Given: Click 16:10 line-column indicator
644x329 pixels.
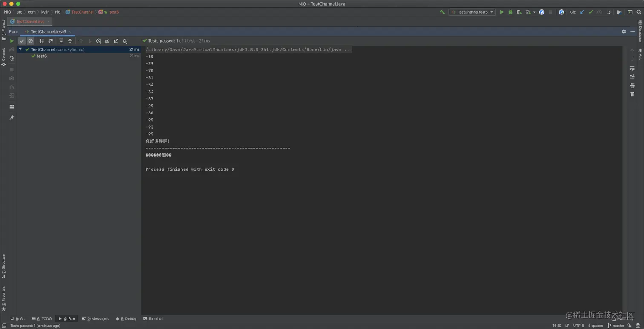Looking at the screenshot, I should [x=557, y=326].
